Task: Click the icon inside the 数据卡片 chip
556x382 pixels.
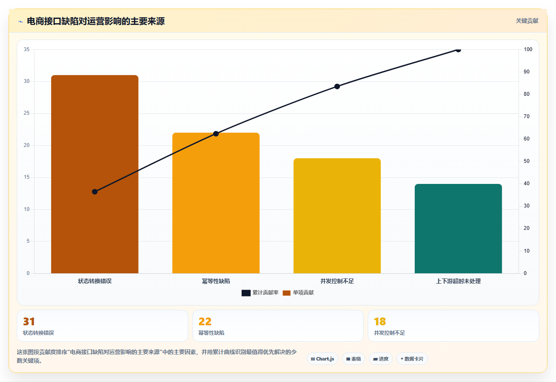Action: pos(402,359)
